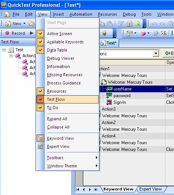
Task: Collapse the Action1 tree node
Action: (11, 56)
